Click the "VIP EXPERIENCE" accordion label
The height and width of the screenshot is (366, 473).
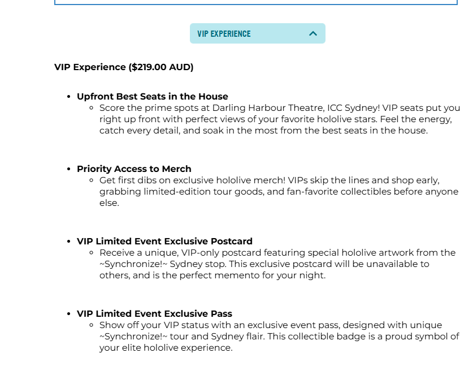224,33
